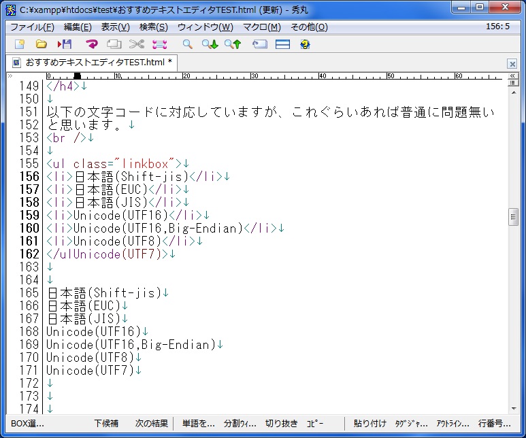
Task: Click line number 156
Action: [29, 176]
